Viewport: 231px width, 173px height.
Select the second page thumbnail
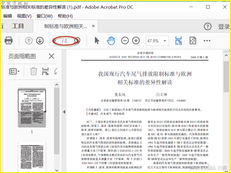(32, 157)
